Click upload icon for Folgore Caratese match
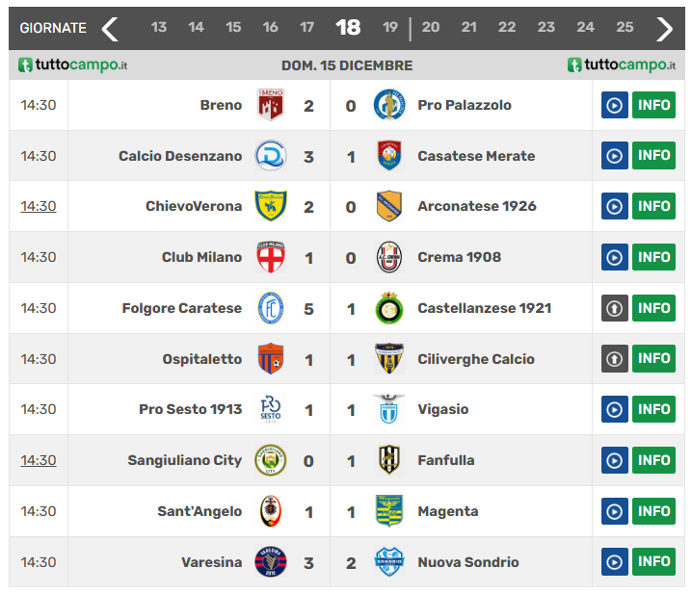The width and height of the screenshot is (692, 593). pyautogui.click(x=614, y=308)
